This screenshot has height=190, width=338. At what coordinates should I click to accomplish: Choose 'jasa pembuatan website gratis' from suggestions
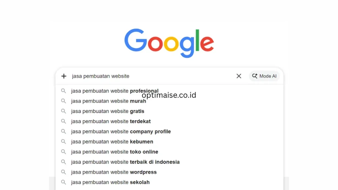click(107, 111)
